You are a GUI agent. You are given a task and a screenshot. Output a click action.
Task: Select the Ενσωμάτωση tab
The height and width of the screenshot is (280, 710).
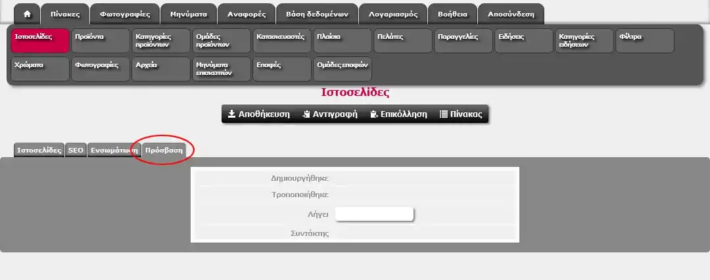point(114,150)
